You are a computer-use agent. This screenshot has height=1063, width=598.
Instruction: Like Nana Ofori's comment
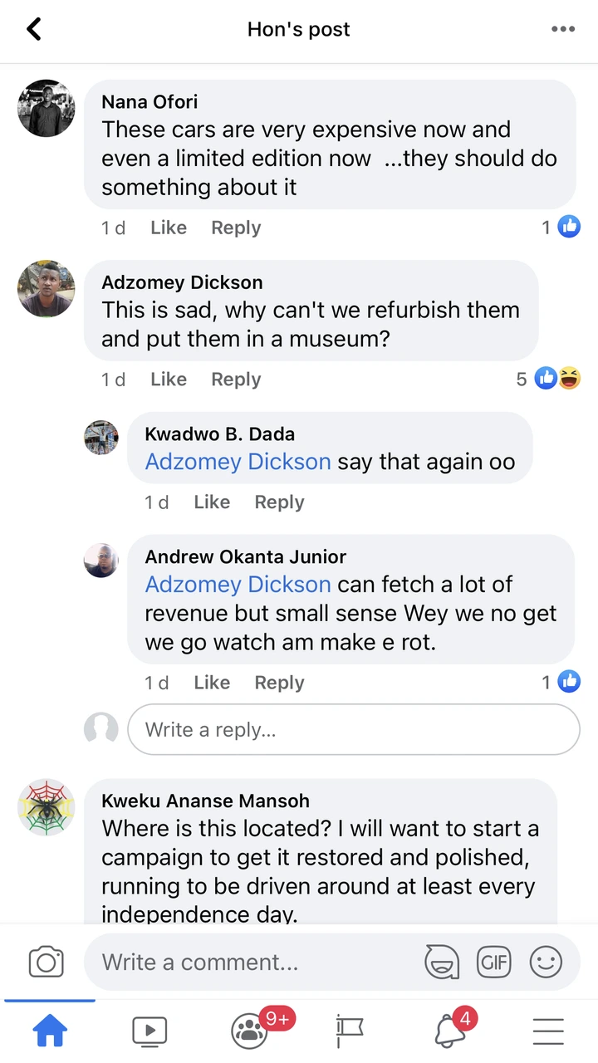(x=168, y=228)
